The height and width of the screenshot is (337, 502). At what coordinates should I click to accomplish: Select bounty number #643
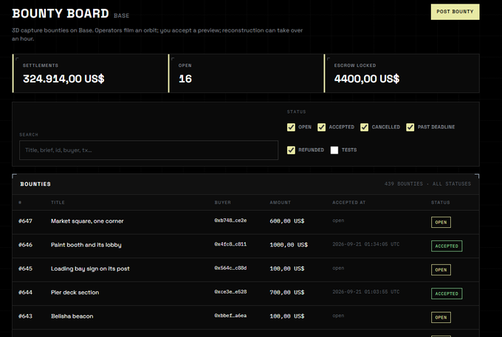pos(25,316)
